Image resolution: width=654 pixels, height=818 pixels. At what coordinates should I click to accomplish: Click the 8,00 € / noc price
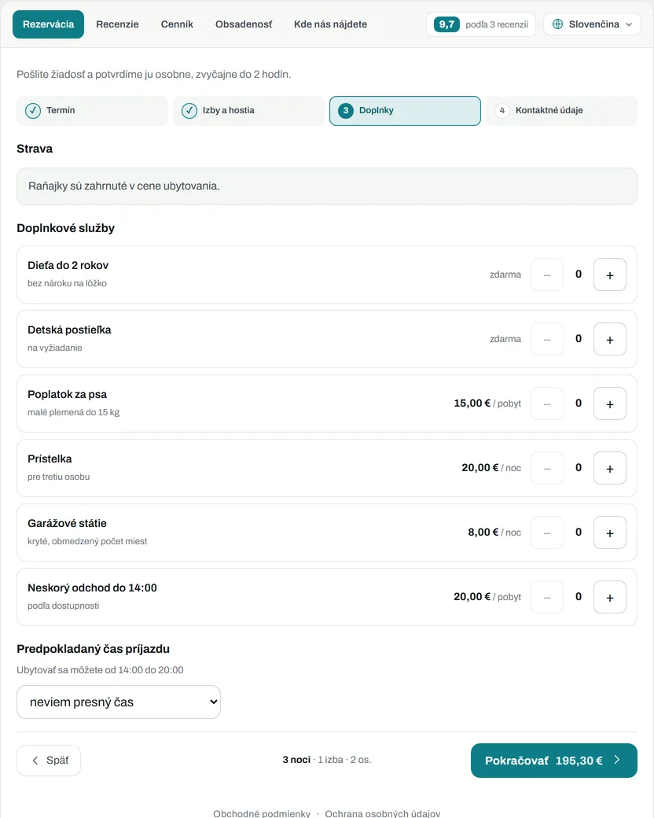click(x=494, y=532)
